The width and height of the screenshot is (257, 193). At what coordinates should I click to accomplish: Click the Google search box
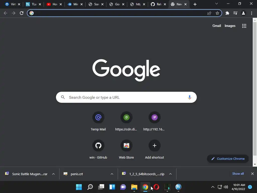tap(126, 97)
